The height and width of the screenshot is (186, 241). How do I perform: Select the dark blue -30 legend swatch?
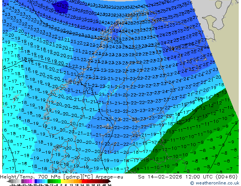(x=36, y=181)
